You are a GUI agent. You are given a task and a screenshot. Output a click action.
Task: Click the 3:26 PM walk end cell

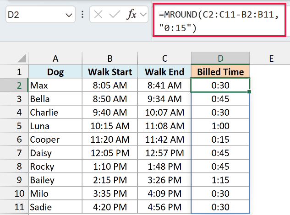click(x=164, y=180)
